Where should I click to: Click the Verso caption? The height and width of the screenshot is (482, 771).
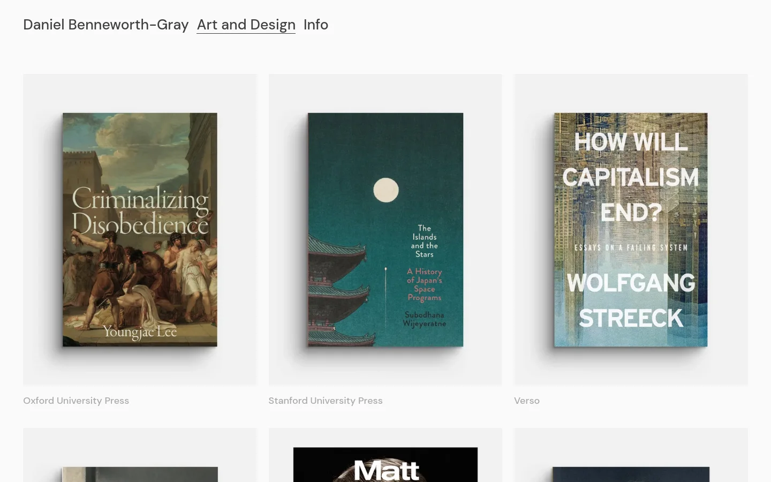coord(527,401)
